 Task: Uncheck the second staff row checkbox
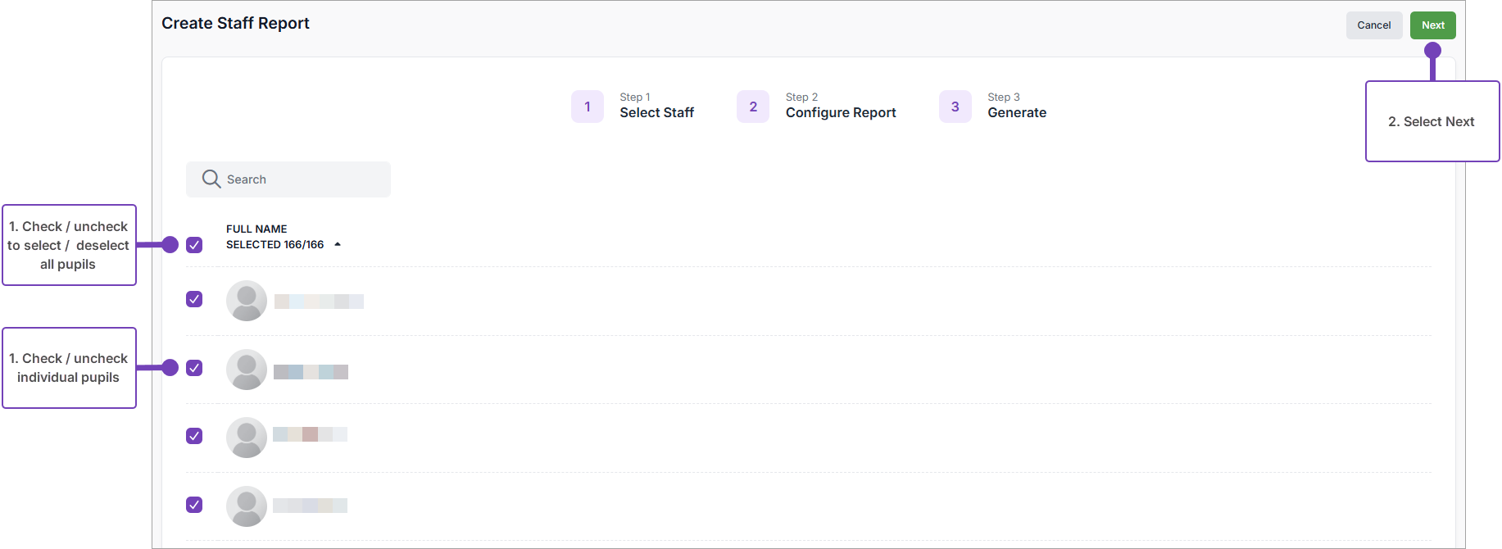(x=194, y=368)
